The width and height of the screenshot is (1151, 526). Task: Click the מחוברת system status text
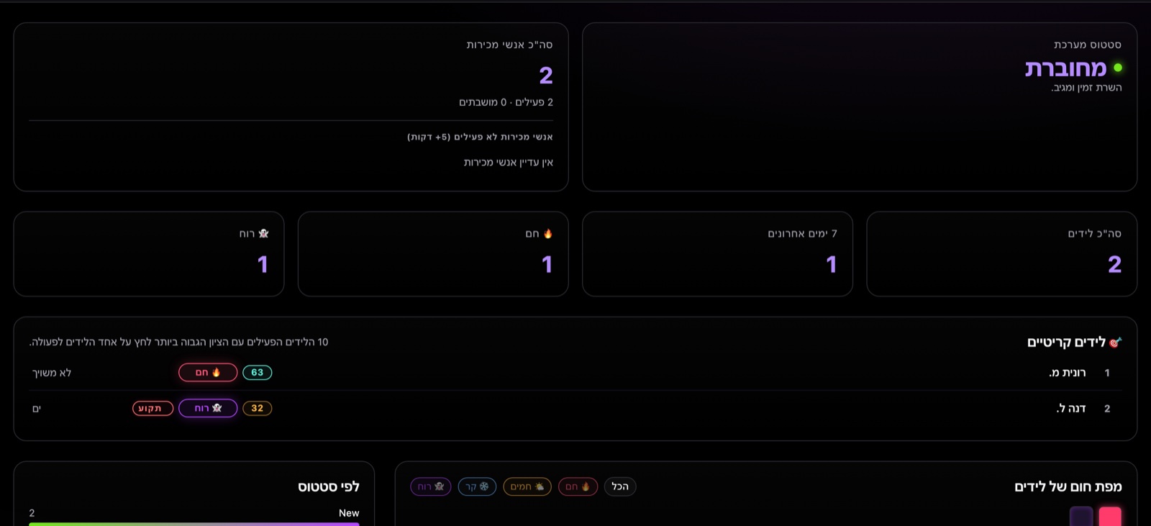click(x=1065, y=68)
